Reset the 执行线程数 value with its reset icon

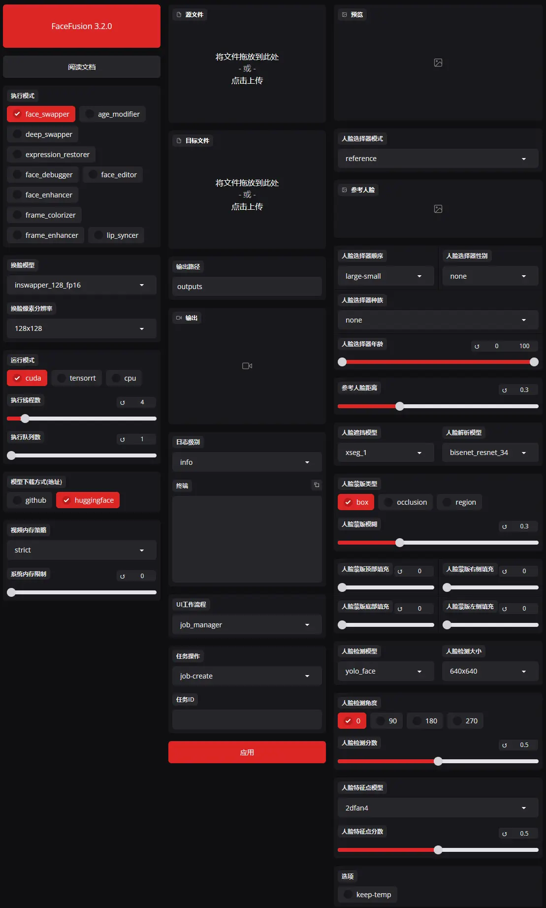[123, 402]
